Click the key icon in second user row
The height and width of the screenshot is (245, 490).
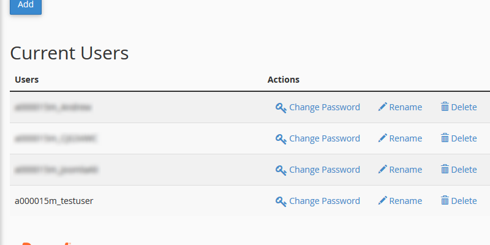click(281, 138)
